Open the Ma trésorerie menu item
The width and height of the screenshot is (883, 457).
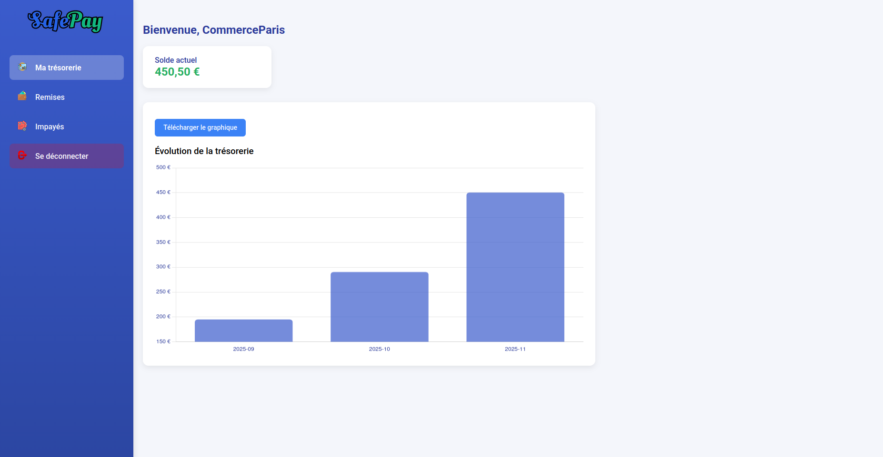point(58,68)
